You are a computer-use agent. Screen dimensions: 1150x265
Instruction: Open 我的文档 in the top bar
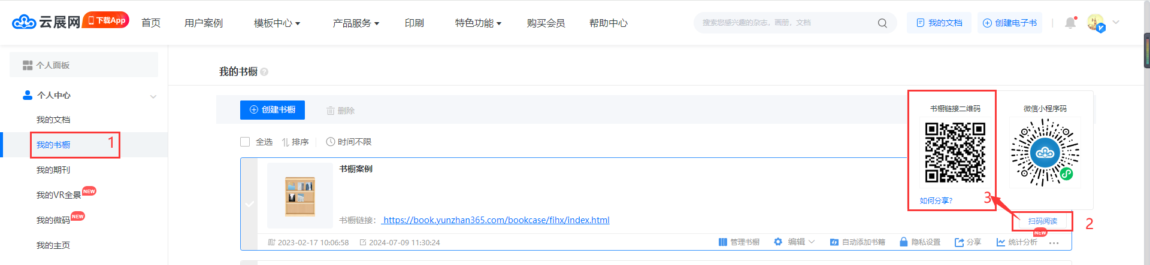click(939, 23)
